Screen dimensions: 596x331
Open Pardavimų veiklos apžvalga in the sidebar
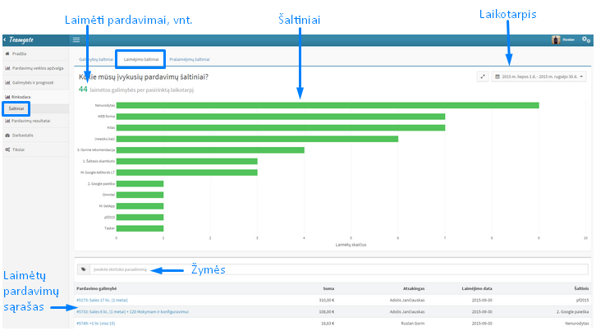click(36, 68)
